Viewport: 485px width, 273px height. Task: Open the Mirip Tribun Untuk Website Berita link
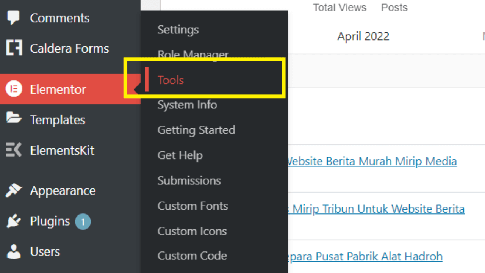[375, 209]
